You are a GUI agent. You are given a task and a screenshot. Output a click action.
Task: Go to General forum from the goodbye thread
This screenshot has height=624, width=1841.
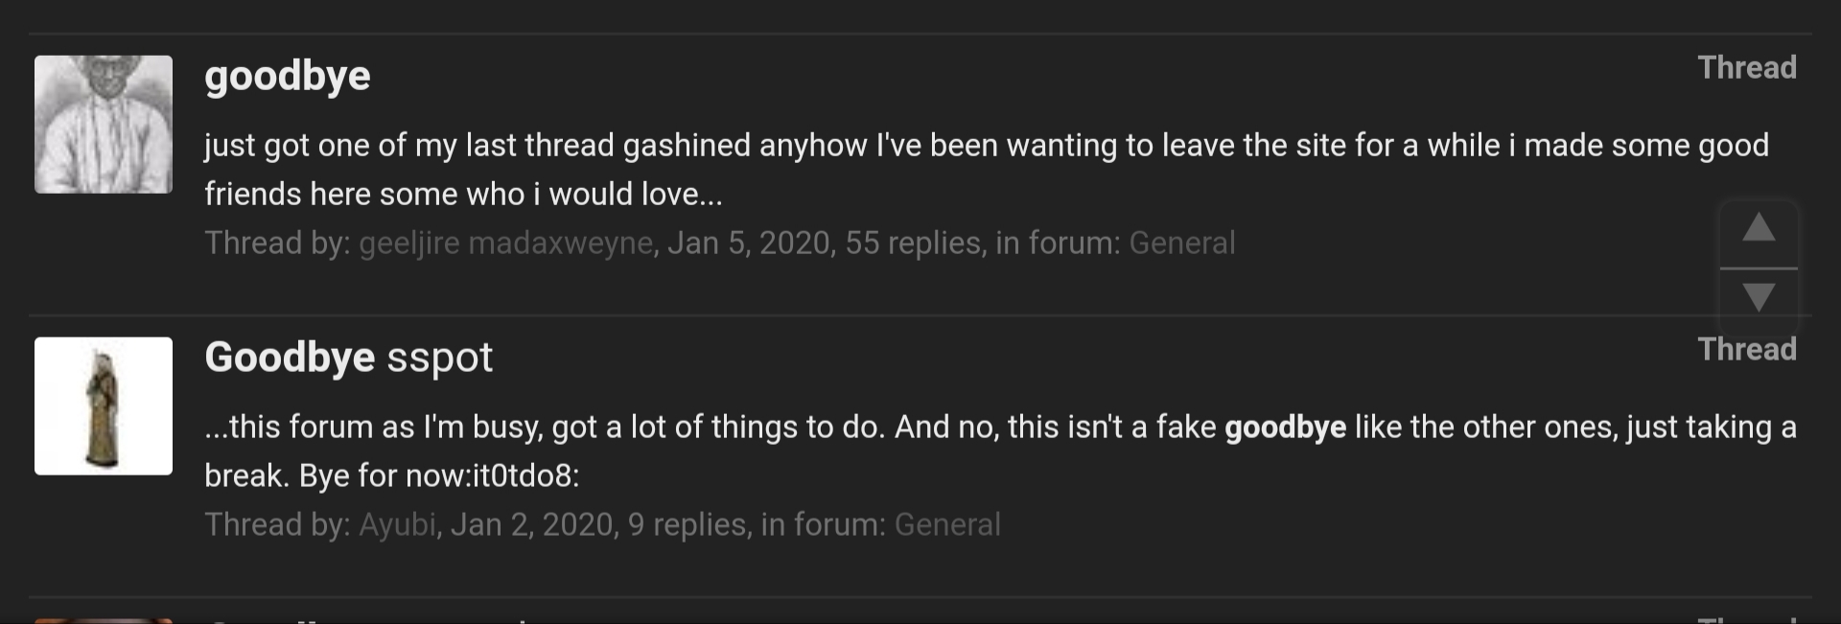coord(1181,243)
